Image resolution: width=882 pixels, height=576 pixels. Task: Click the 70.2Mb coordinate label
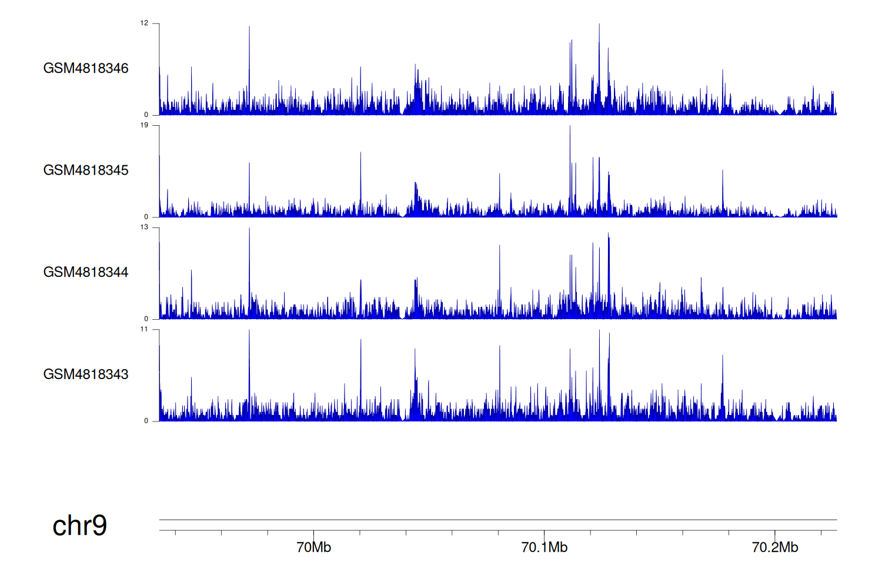(x=774, y=548)
